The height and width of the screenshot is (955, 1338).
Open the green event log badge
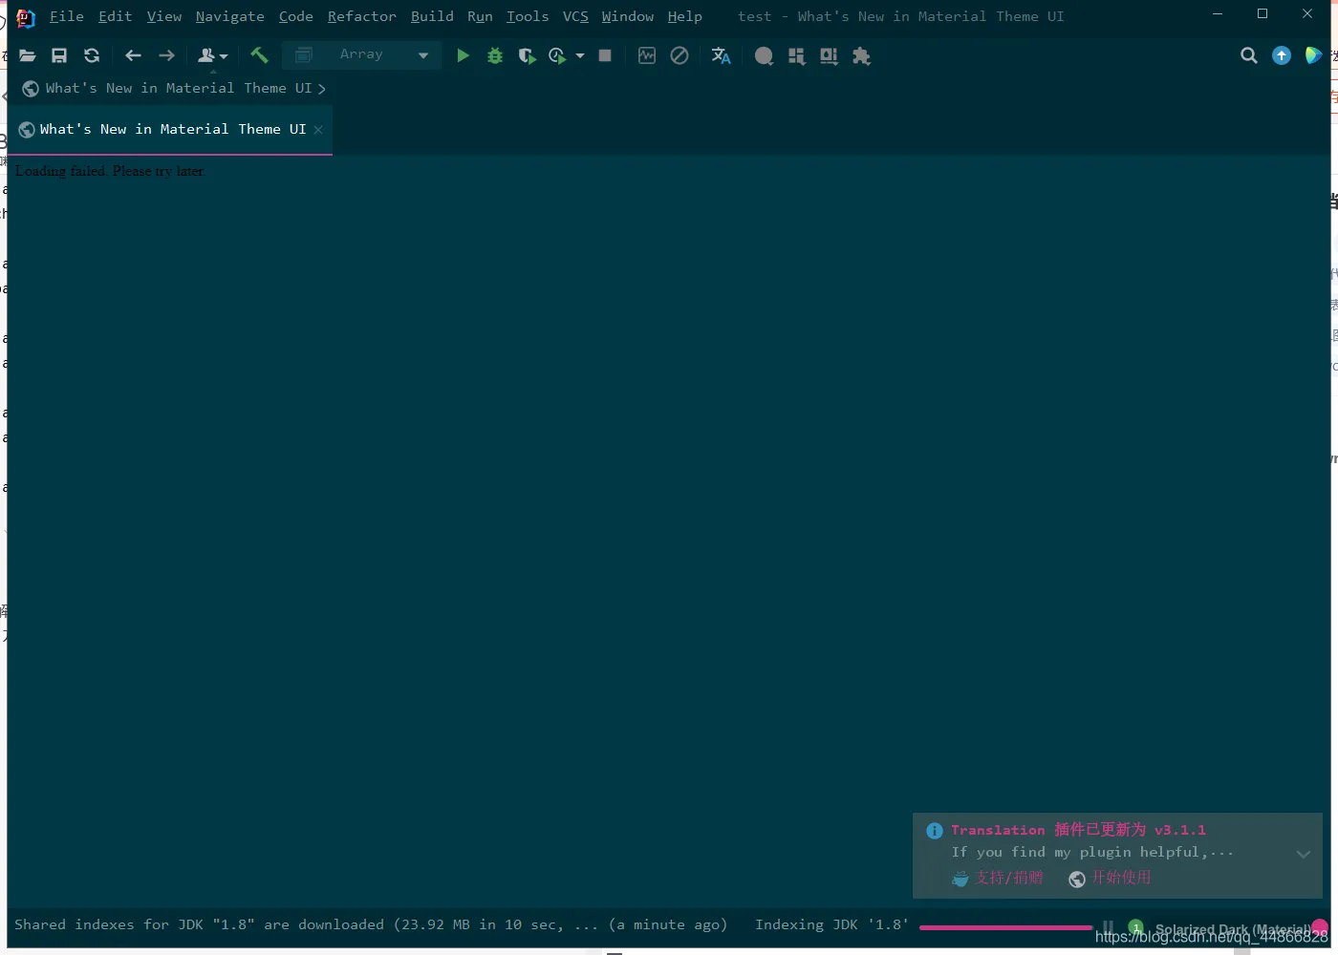pos(1136,927)
